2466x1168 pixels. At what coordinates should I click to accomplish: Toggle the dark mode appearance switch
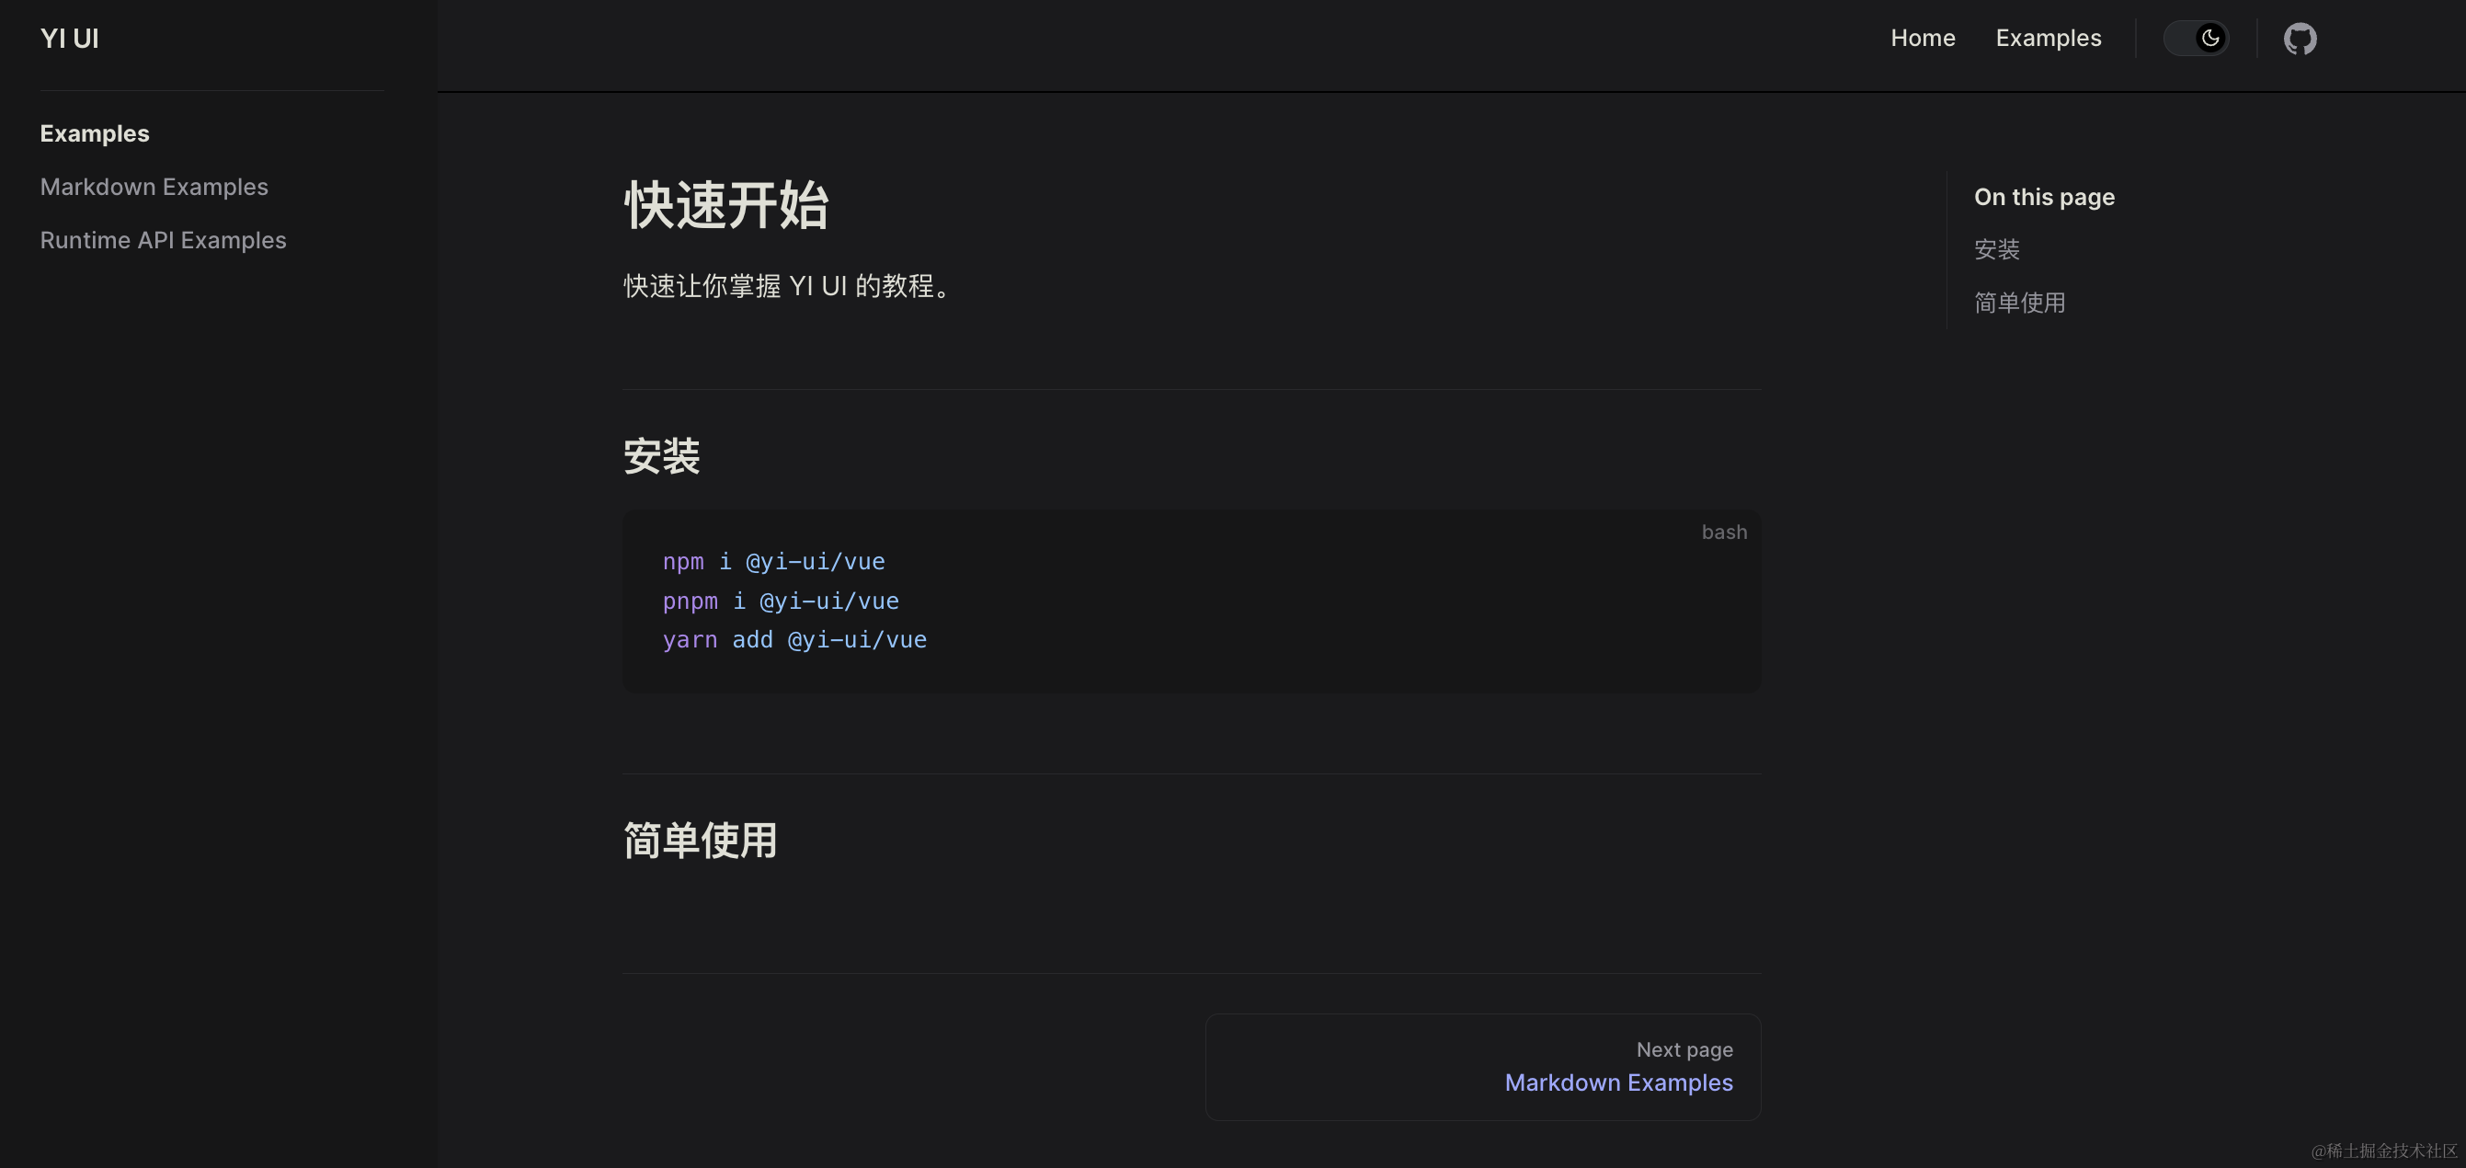(x=2196, y=39)
